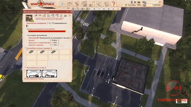Screen dimensions: 191x107
Task: Open the gear settings menu in top toolbar
Action: (62, 4)
